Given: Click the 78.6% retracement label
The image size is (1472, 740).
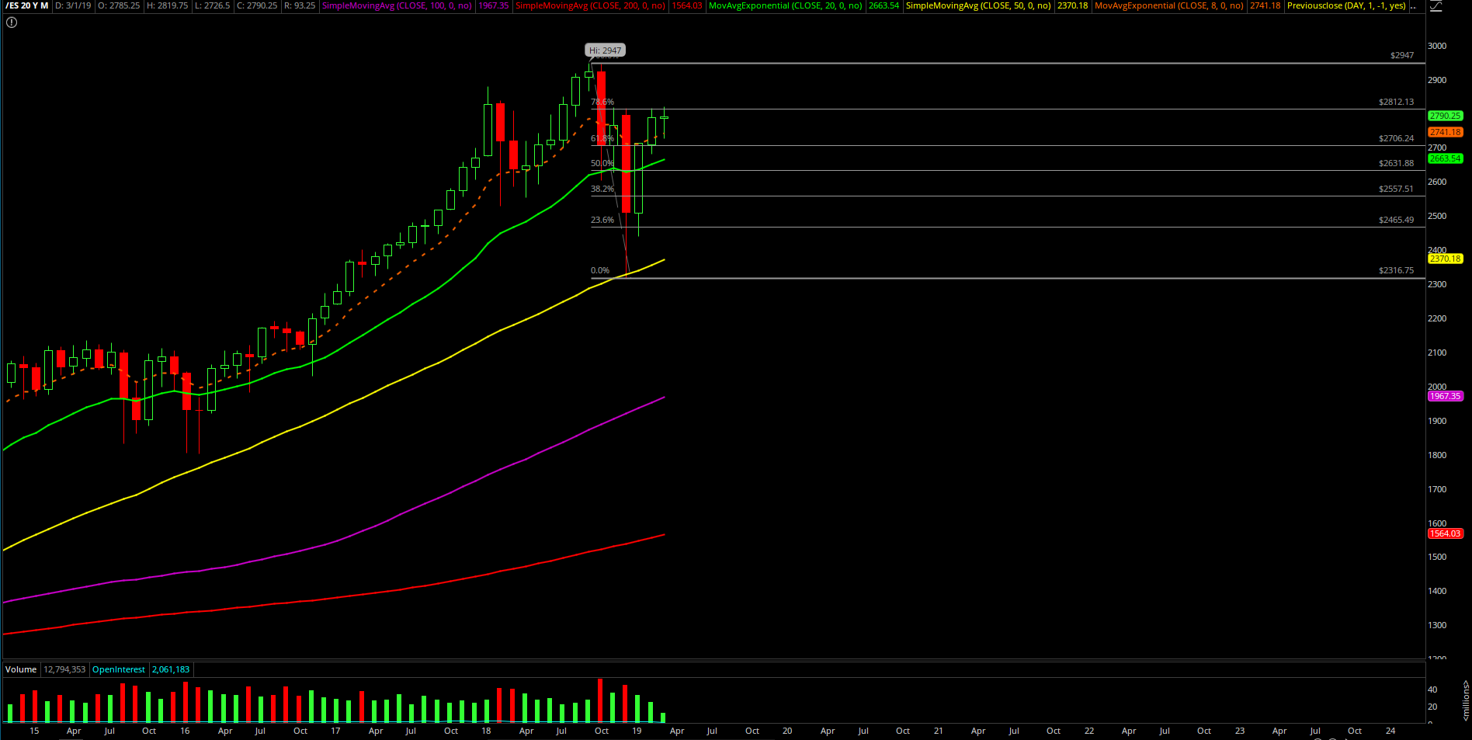Looking at the screenshot, I should [x=602, y=102].
